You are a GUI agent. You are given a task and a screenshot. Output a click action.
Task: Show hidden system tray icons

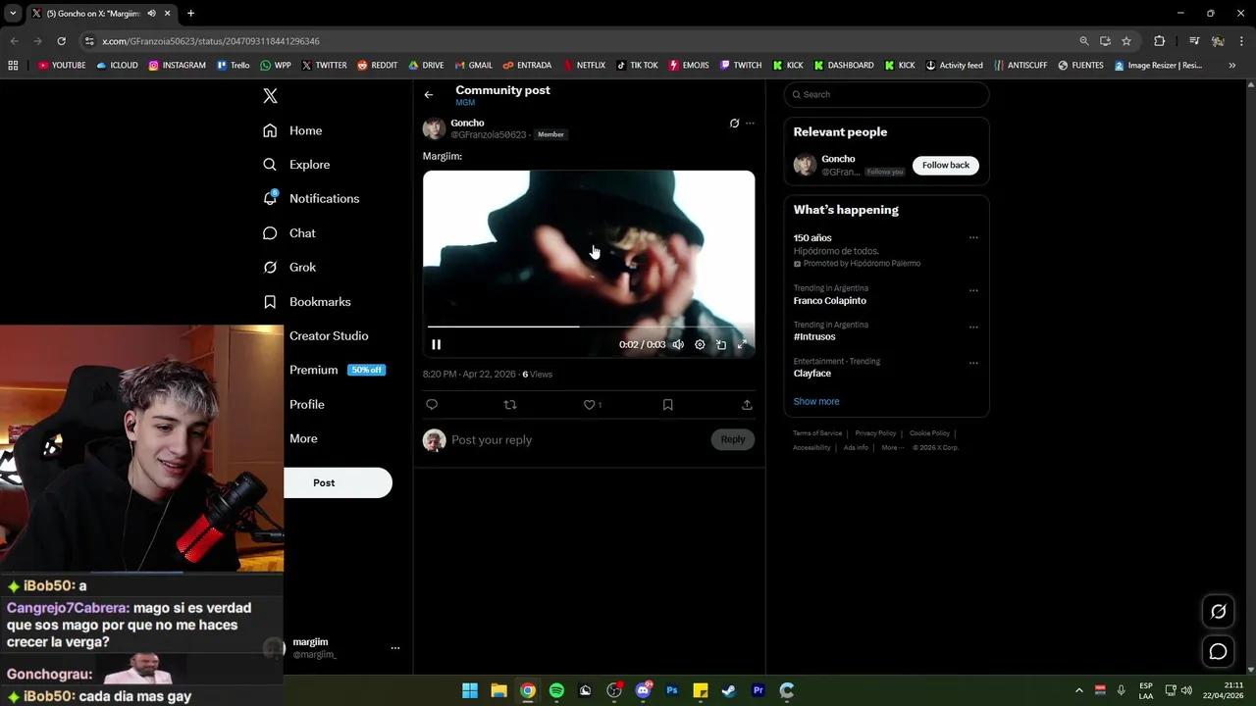tap(1078, 690)
